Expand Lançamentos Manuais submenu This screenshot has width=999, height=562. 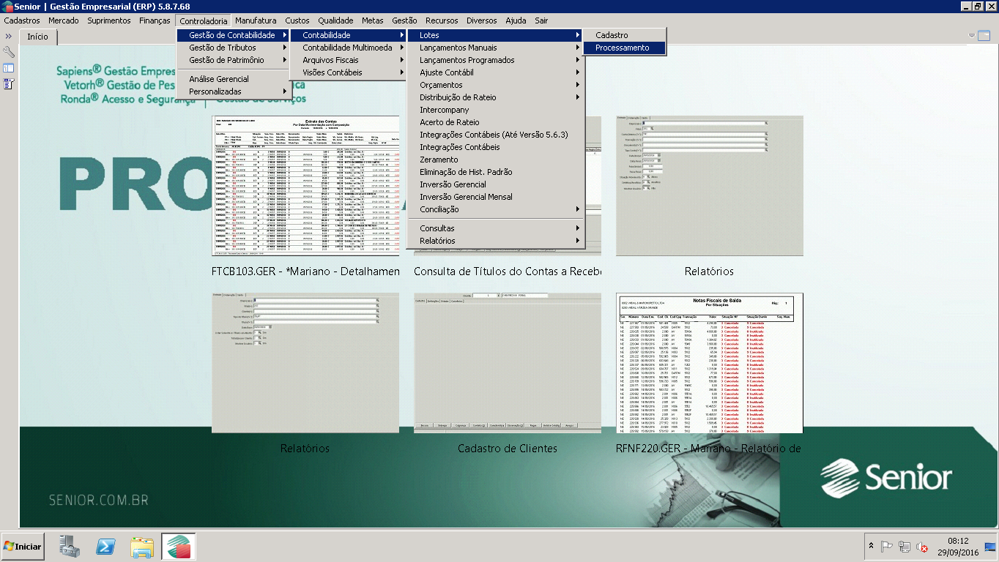pyautogui.click(x=495, y=48)
